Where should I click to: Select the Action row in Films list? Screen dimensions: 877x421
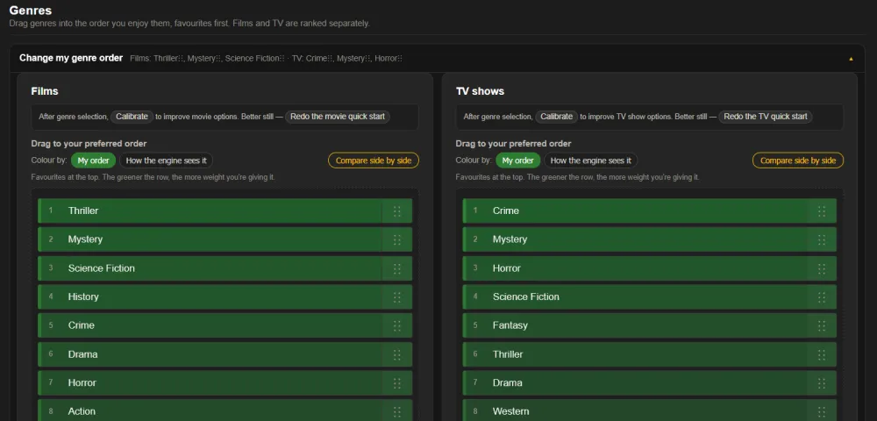pos(225,410)
